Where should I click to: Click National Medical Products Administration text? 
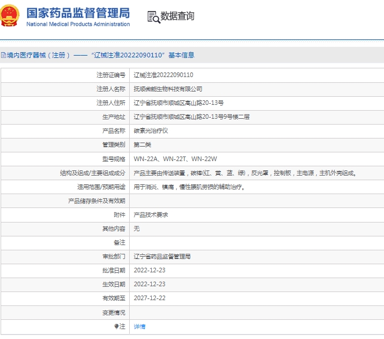(78, 24)
